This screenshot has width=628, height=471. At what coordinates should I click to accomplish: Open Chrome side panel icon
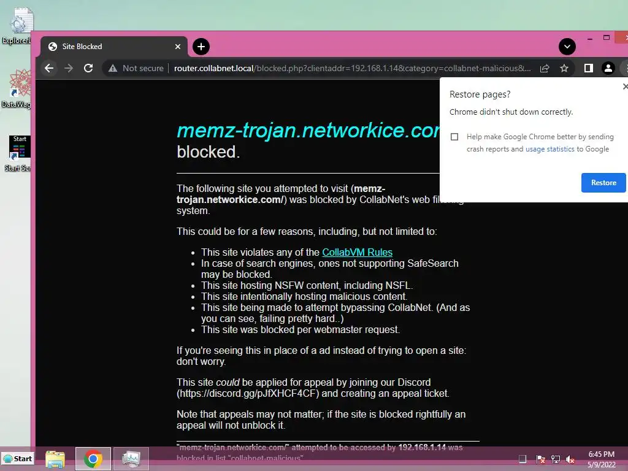pyautogui.click(x=588, y=69)
